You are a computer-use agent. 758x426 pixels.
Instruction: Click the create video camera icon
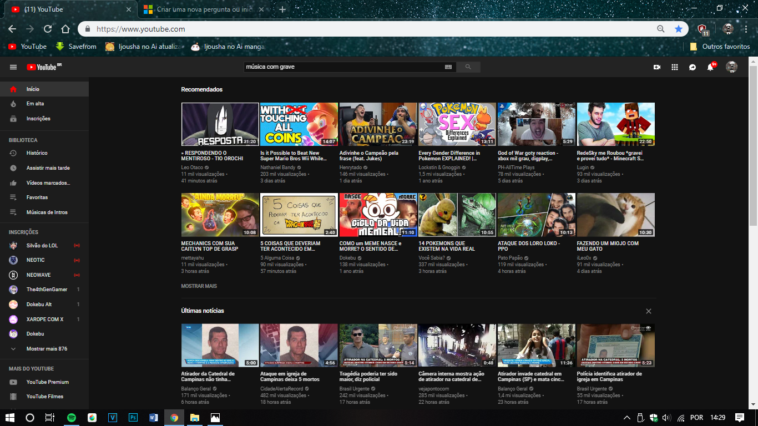pyautogui.click(x=657, y=67)
